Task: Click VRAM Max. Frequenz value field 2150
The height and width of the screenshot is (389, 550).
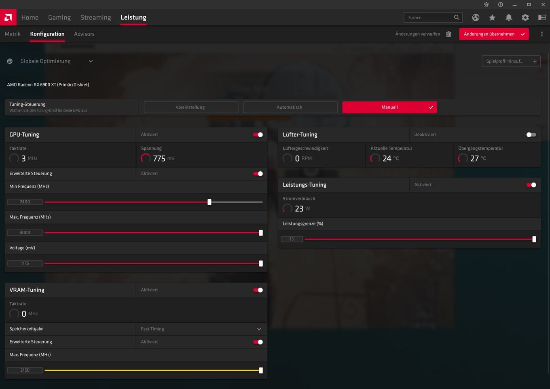Action: tap(25, 370)
